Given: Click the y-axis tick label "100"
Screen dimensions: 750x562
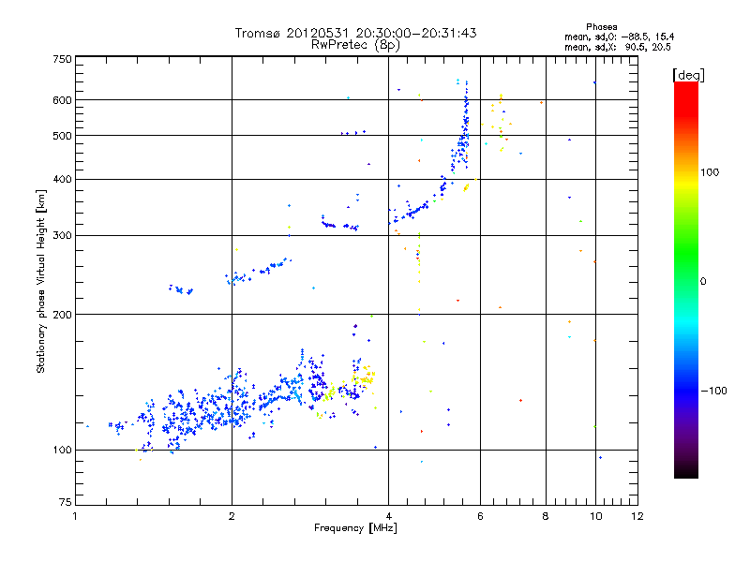Looking at the screenshot, I should coord(62,451).
